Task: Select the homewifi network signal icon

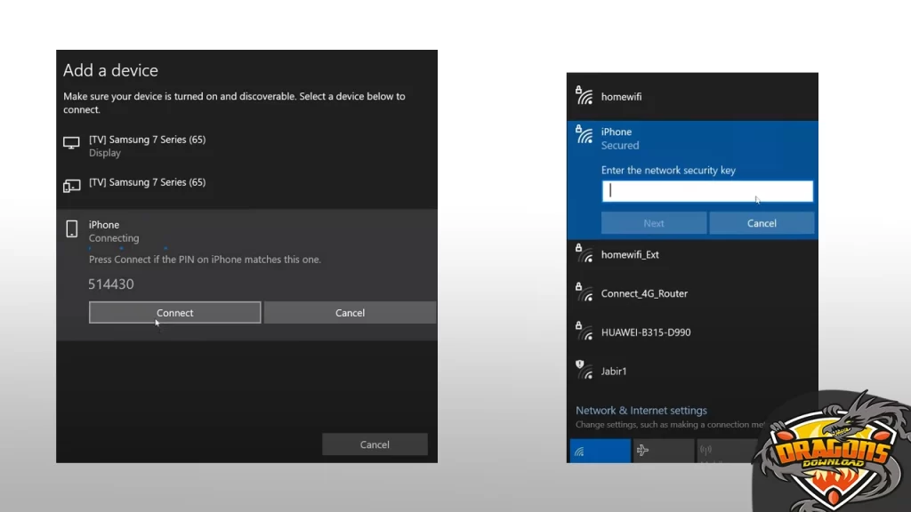Action: [x=584, y=96]
